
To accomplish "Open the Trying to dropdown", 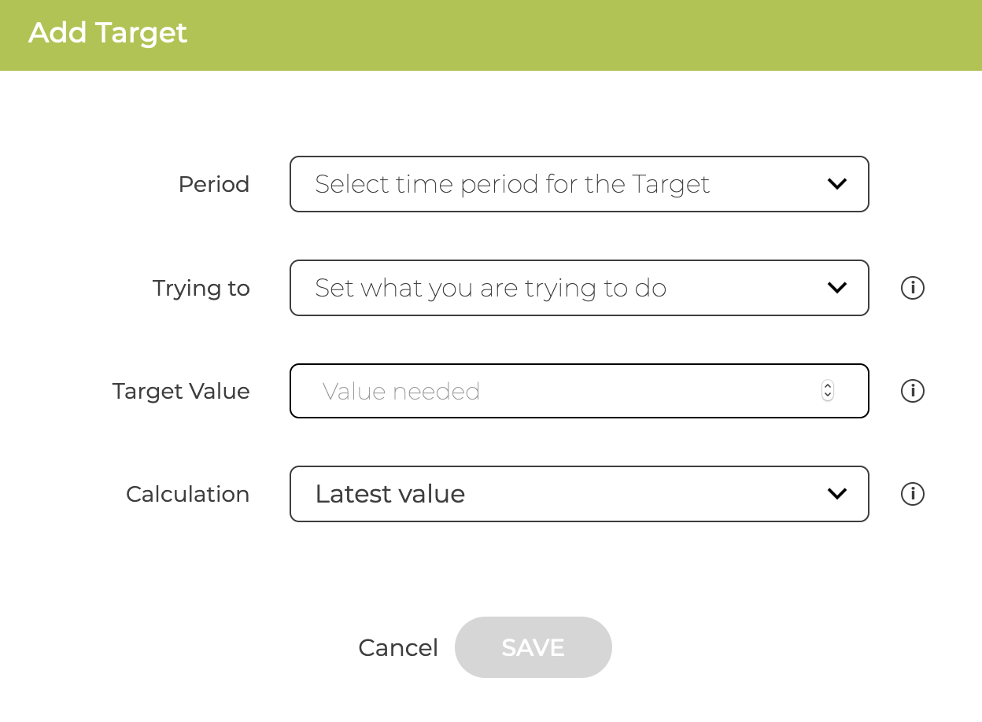I will pyautogui.click(x=579, y=288).
